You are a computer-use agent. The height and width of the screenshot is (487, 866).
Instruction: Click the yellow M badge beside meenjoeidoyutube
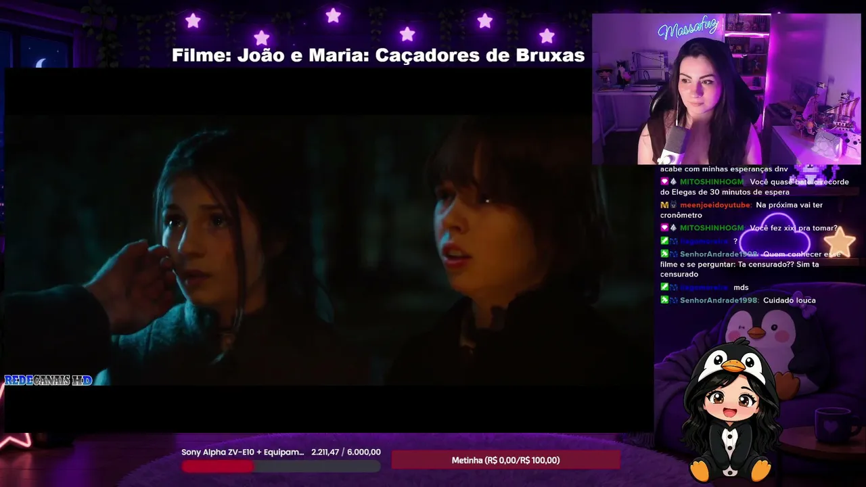tap(664, 205)
